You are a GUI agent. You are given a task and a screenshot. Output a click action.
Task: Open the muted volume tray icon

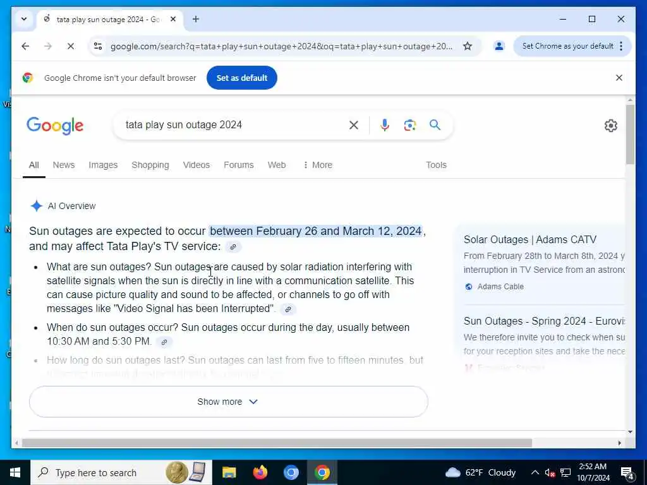point(550,472)
